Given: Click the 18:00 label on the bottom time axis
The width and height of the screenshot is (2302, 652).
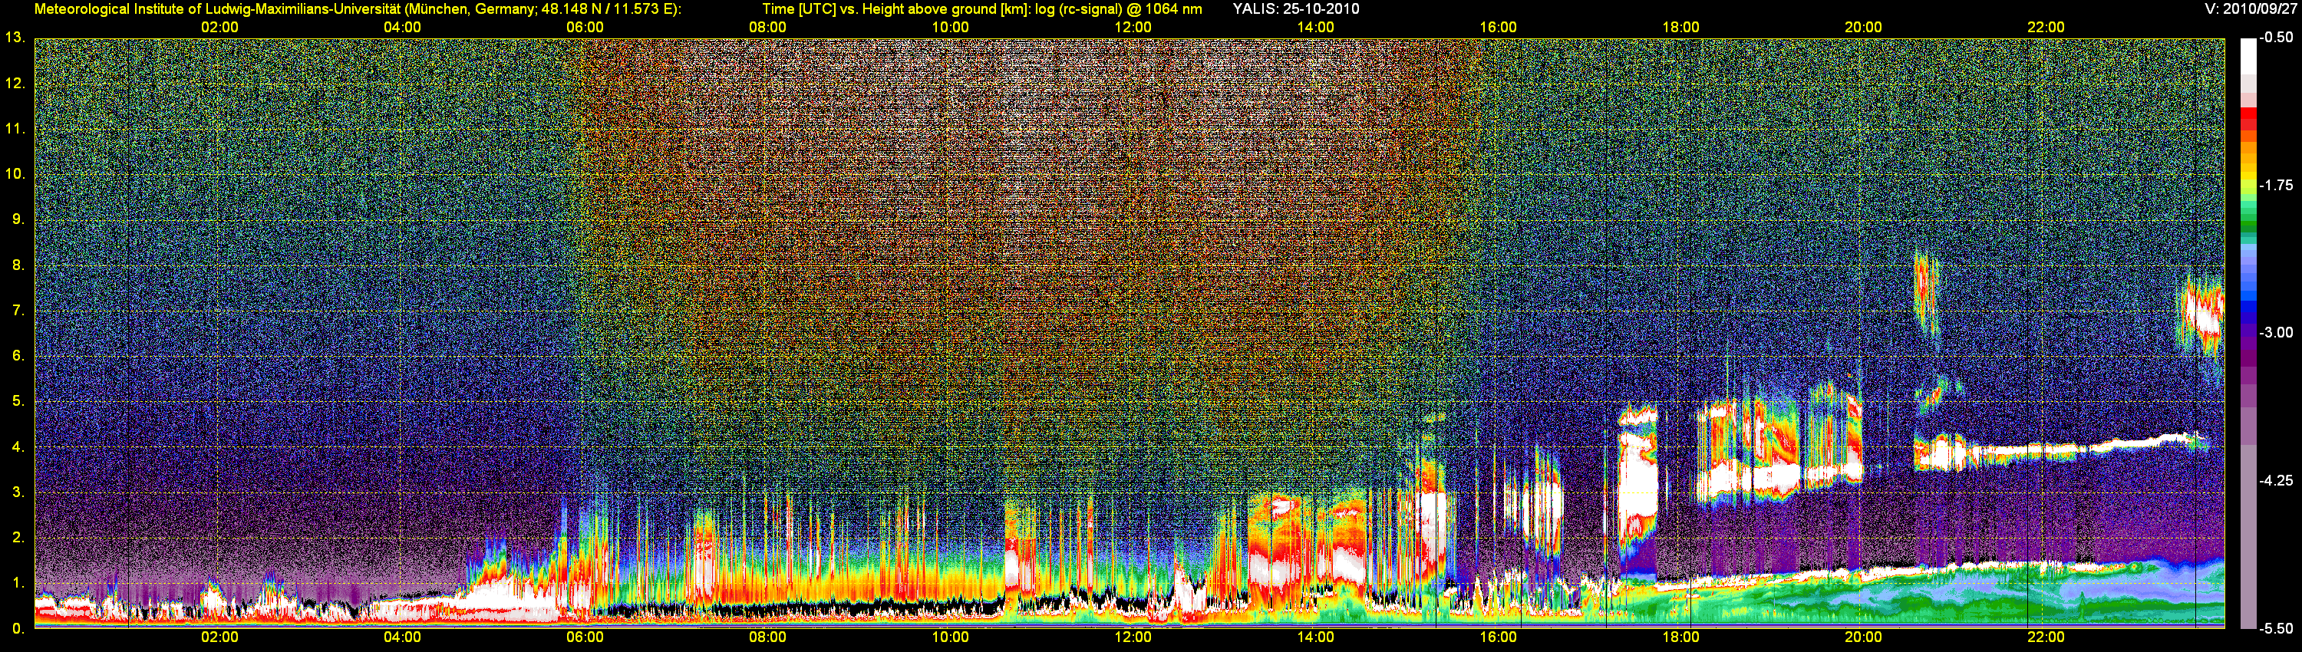Looking at the screenshot, I should pos(1681,637).
